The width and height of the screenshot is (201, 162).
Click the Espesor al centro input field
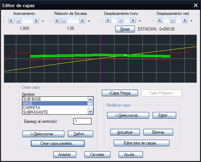pyautogui.click(x=82, y=121)
